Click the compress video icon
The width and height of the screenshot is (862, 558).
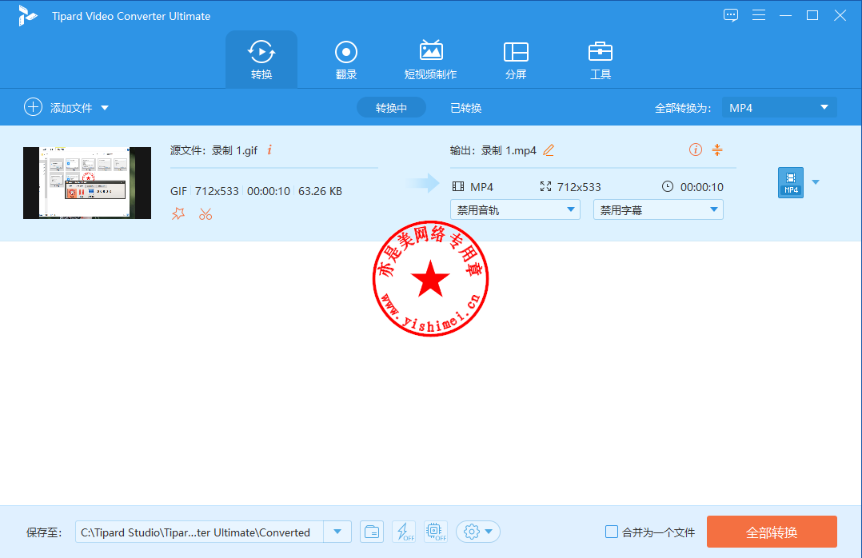pos(716,149)
